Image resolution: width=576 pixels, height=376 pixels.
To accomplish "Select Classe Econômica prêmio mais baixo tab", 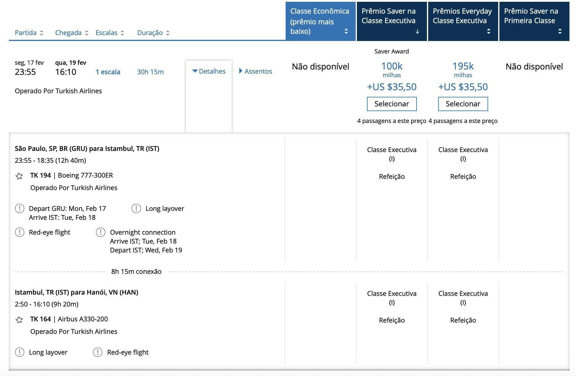I will tap(320, 21).
